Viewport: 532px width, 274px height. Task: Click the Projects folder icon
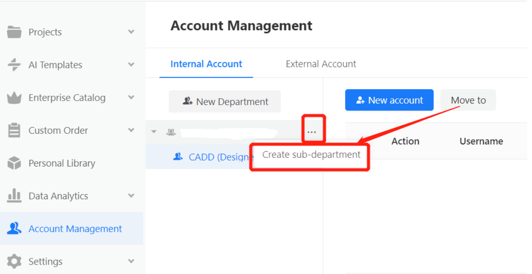(x=14, y=32)
